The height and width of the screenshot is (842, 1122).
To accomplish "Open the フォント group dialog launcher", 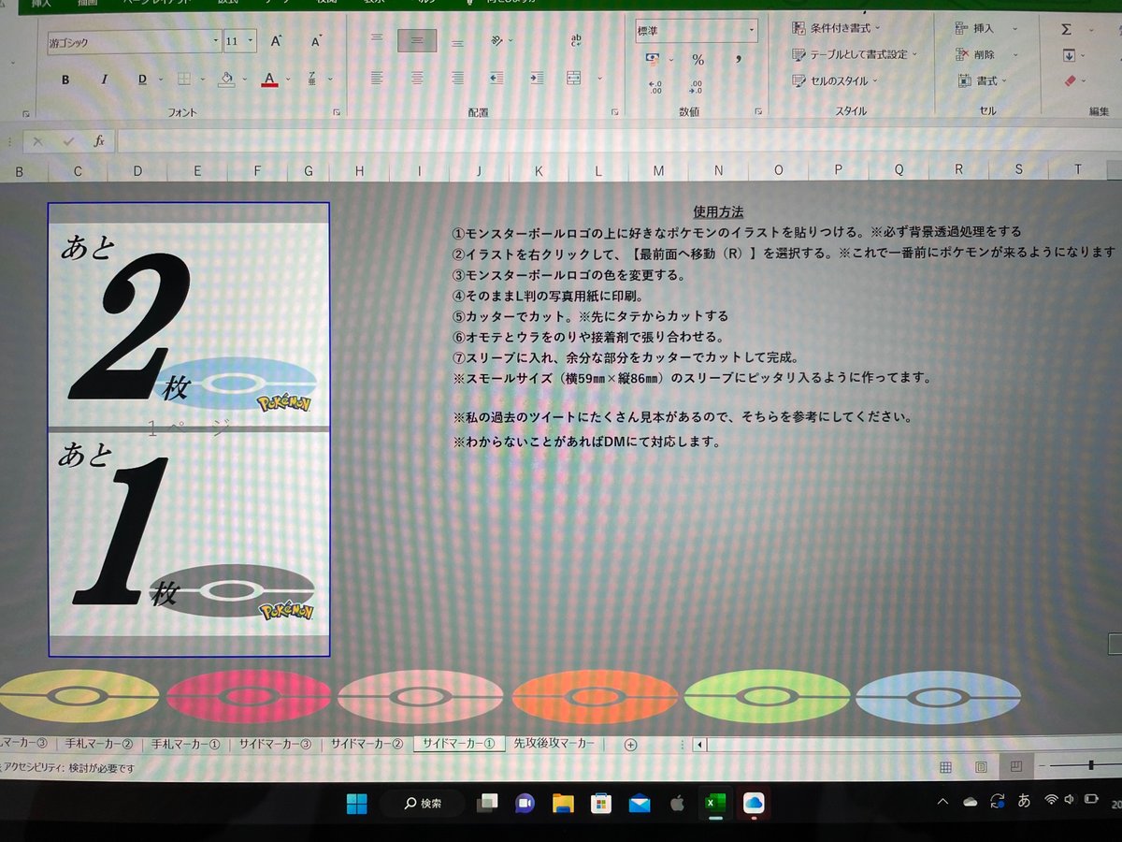I will tap(337, 112).
